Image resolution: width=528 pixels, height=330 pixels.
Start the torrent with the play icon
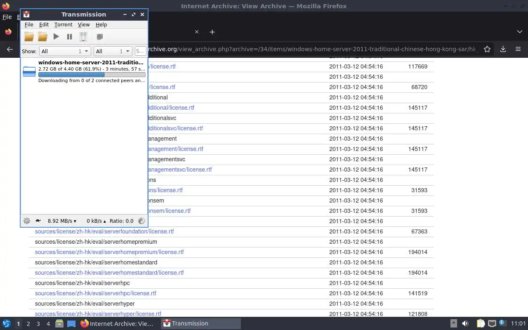coord(56,37)
